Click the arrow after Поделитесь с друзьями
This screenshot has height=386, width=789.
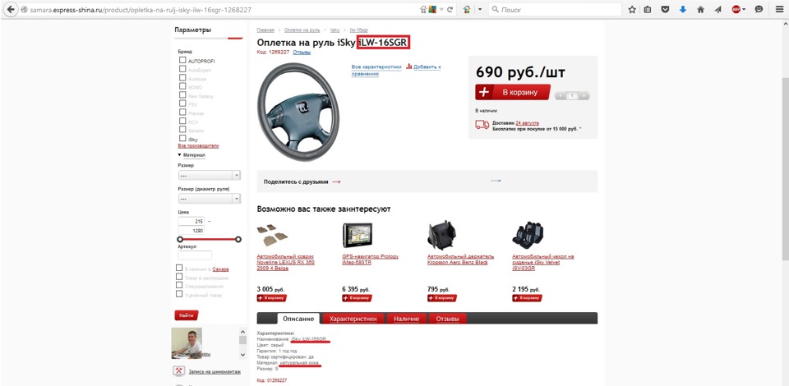pos(336,182)
